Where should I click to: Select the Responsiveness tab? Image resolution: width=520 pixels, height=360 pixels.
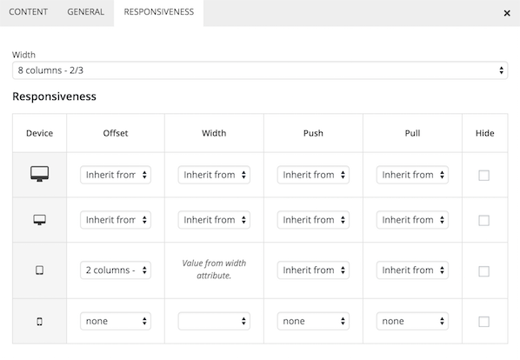[x=159, y=12]
